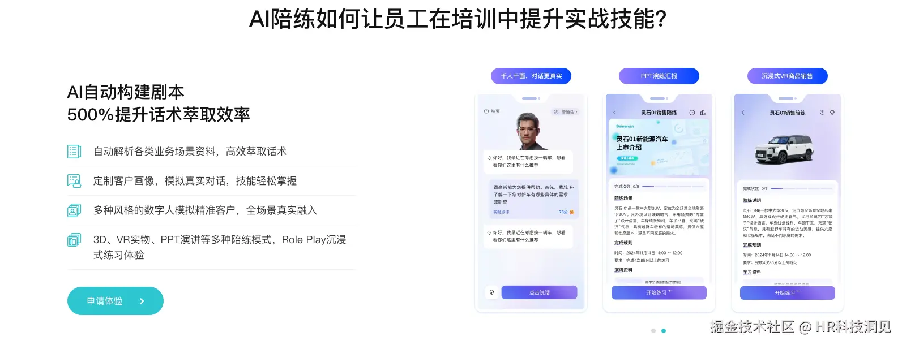The height and width of the screenshot is (345, 902).
Task: Click the speaker icon on first chat message
Action: 489,158
